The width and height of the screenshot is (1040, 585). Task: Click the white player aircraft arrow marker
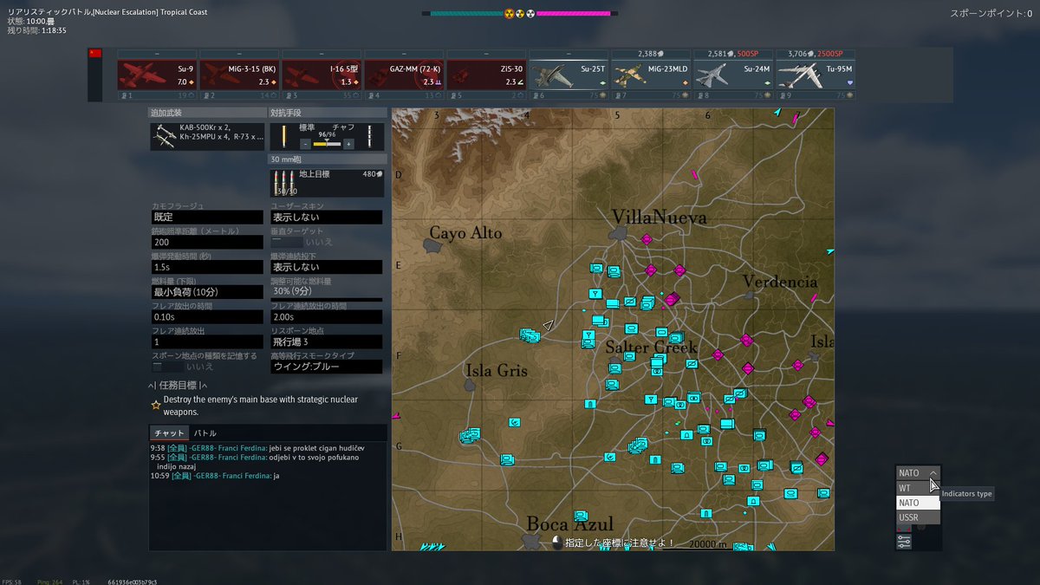point(548,327)
